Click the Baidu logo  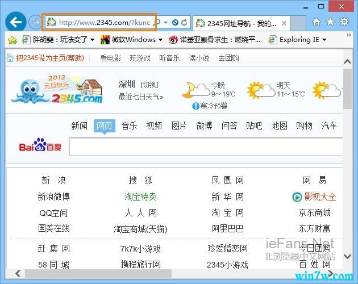40,145
